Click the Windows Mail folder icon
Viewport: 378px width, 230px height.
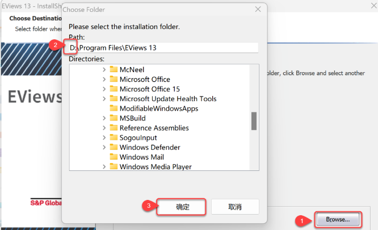114,157
